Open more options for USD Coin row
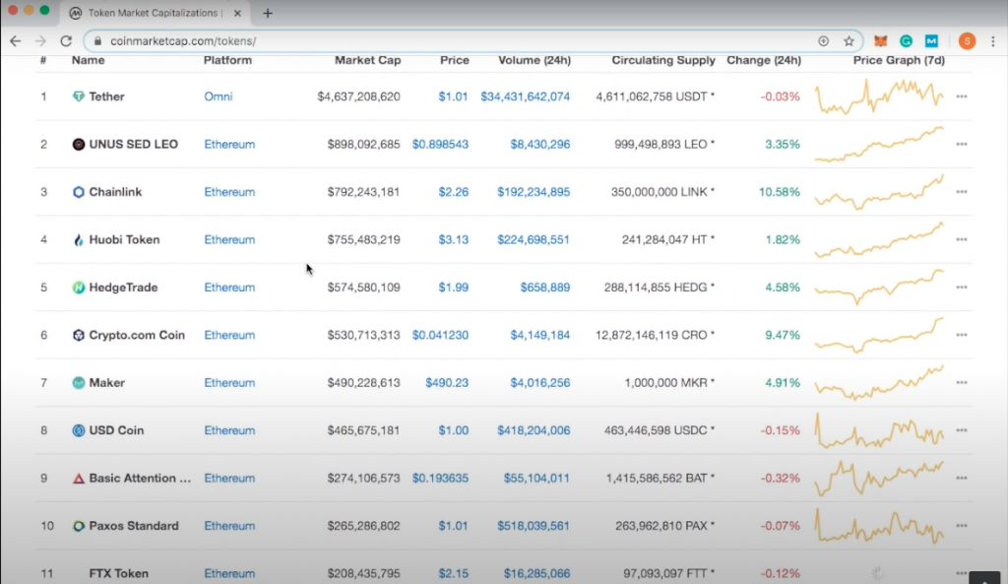The width and height of the screenshot is (1008, 584). [962, 430]
